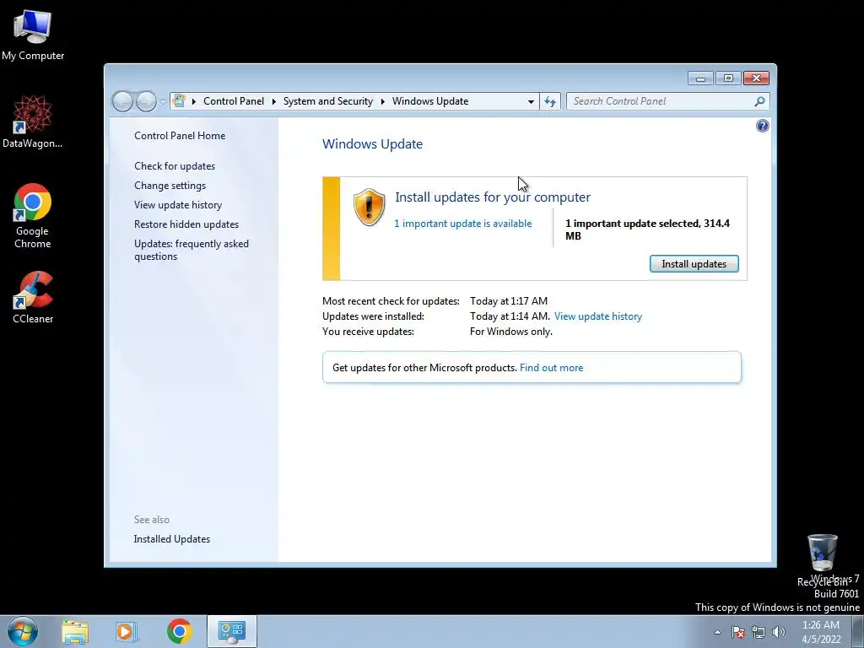
Task: Open Windows Explorer from the taskbar
Action: (75, 631)
